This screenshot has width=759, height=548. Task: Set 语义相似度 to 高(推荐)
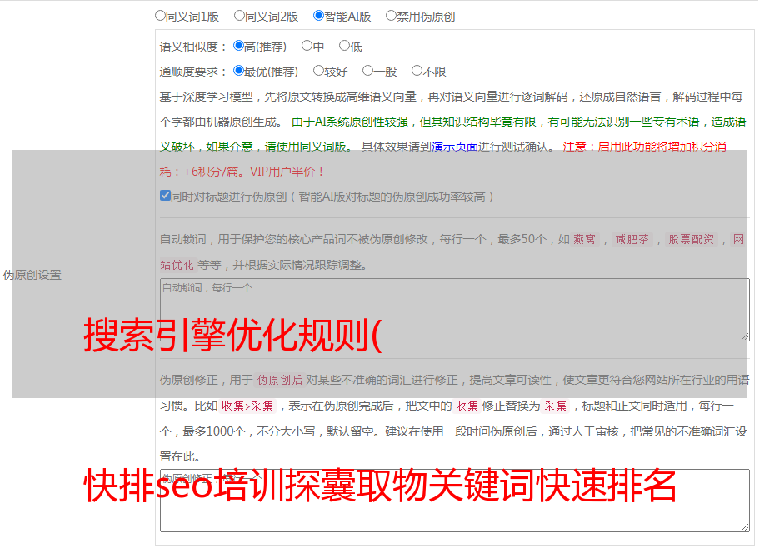tap(238, 46)
